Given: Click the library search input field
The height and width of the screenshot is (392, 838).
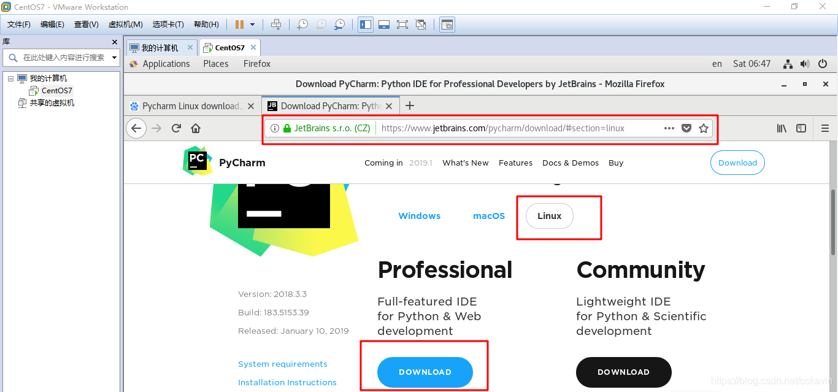Looking at the screenshot, I should [61, 58].
